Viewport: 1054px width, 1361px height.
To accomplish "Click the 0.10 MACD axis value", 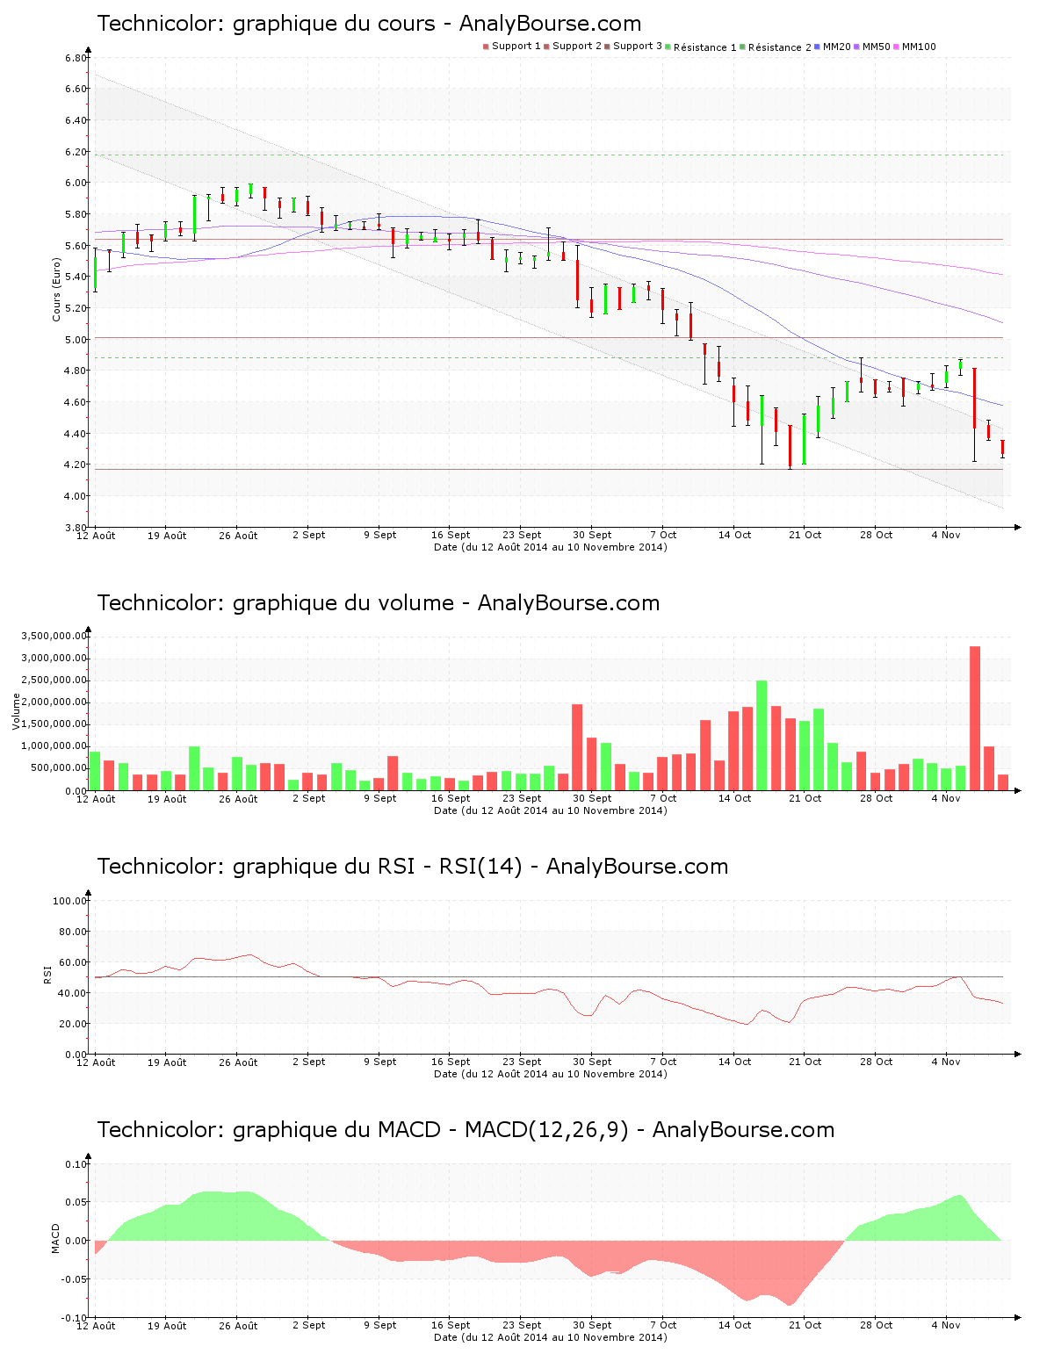I will 77,1164.
